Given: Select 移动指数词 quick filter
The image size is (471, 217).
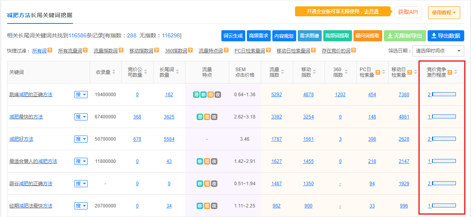Looking at the screenshot, I should (x=141, y=51).
